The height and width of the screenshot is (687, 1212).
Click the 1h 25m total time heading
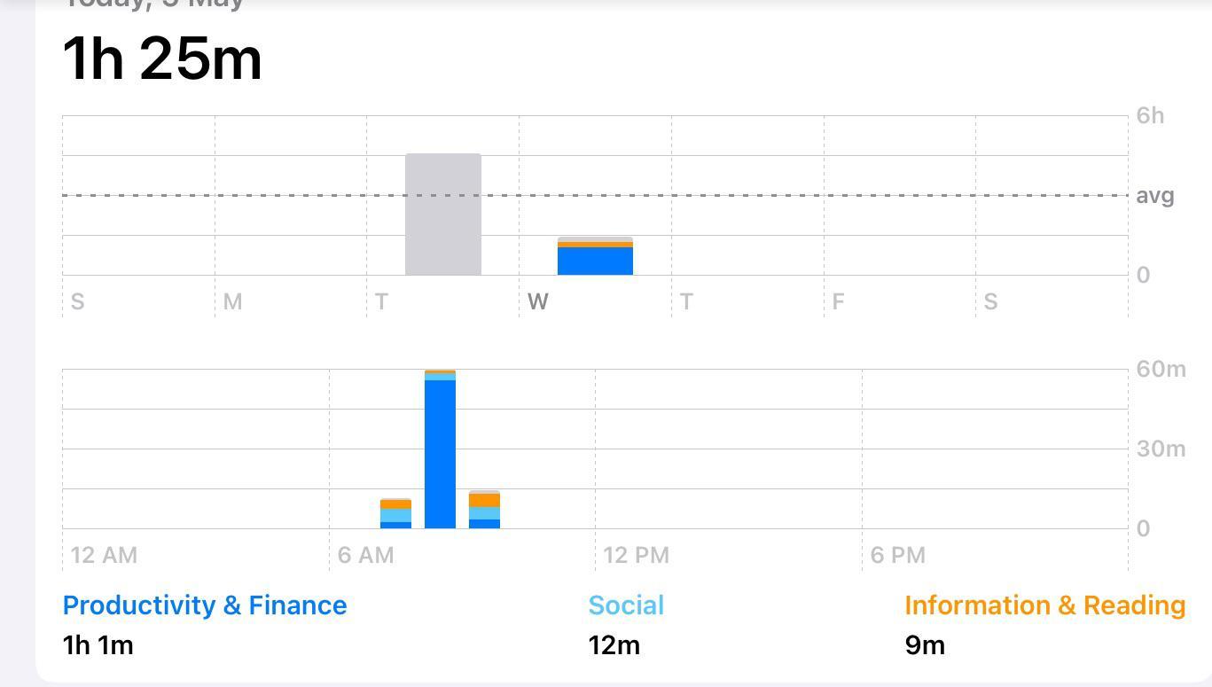click(162, 59)
